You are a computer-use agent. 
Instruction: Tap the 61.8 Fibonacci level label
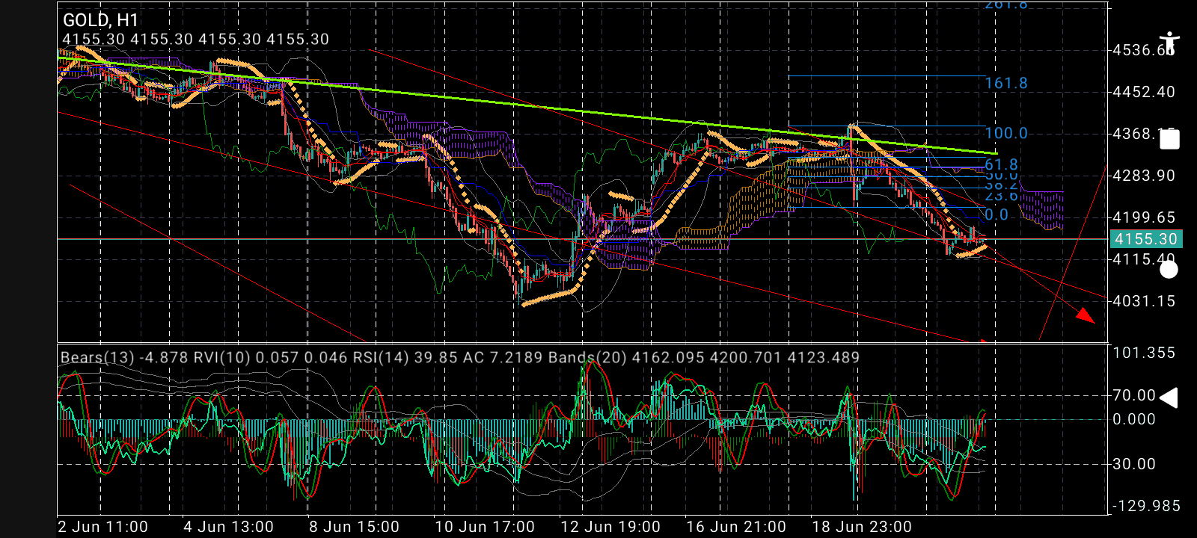[1001, 164]
